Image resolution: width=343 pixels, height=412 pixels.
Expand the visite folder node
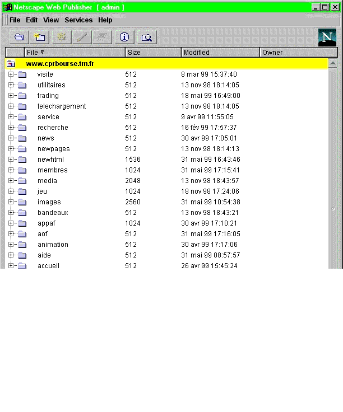11,74
